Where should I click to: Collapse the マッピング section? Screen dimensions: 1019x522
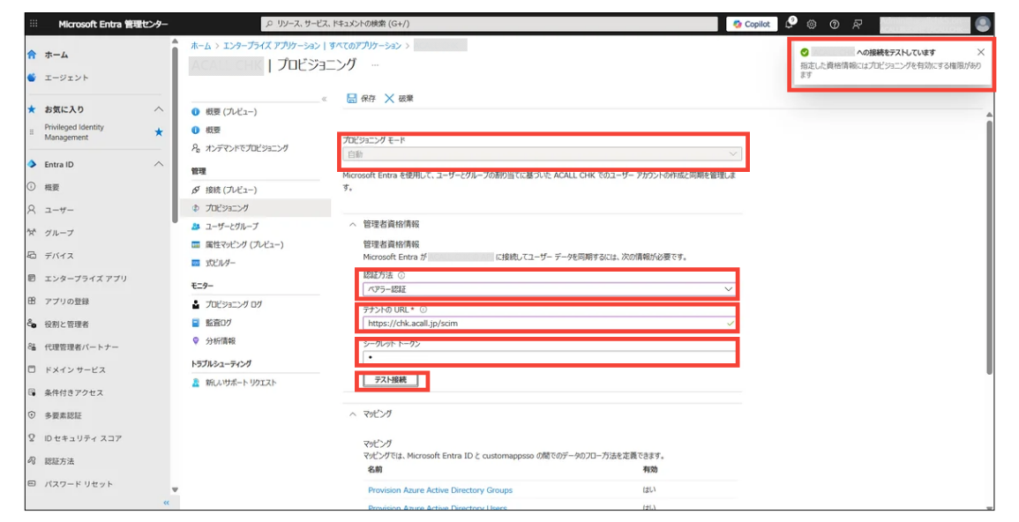(x=353, y=414)
